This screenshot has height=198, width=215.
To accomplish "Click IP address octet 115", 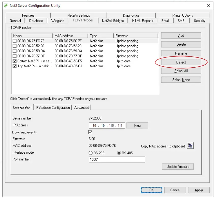I will (111, 126).
